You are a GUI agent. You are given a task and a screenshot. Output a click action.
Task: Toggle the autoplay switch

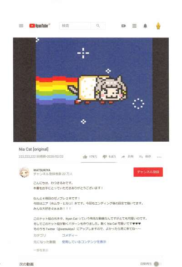pos(157,264)
